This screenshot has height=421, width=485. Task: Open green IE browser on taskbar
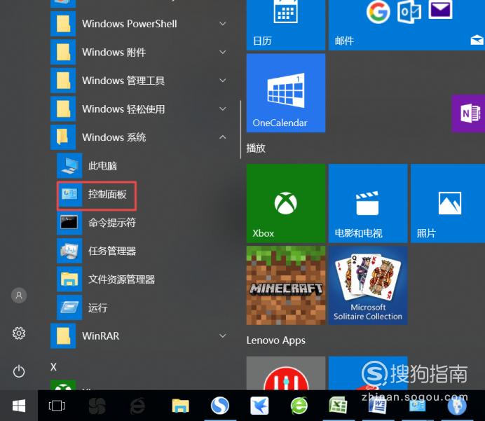pyautogui.click(x=299, y=405)
